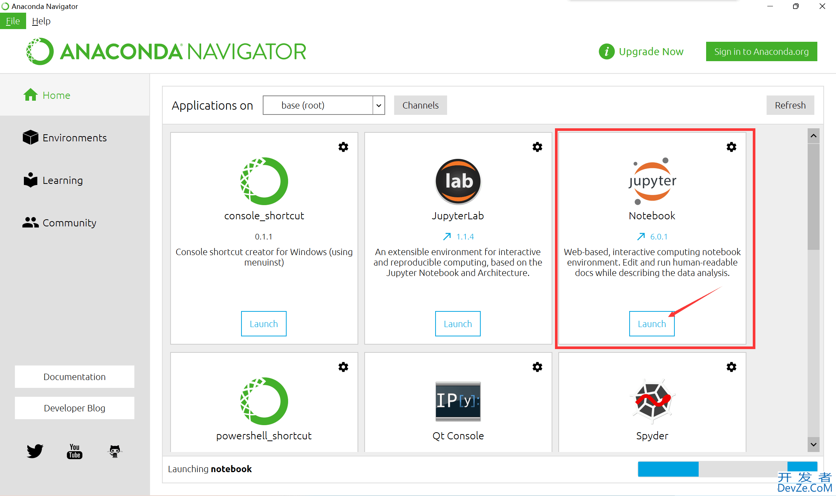The width and height of the screenshot is (836, 496).
Task: Open the Qt Console gear options
Action: click(x=537, y=367)
